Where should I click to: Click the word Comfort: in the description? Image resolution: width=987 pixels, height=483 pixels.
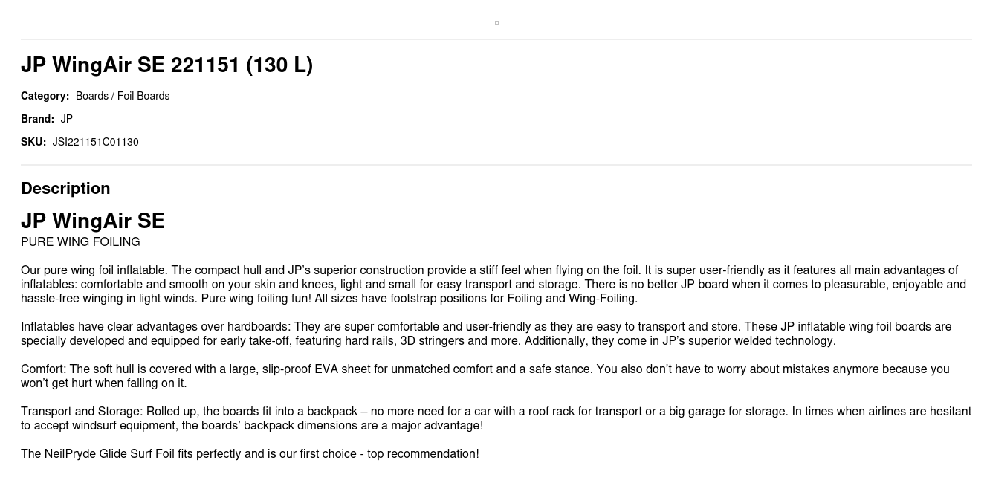pos(44,369)
